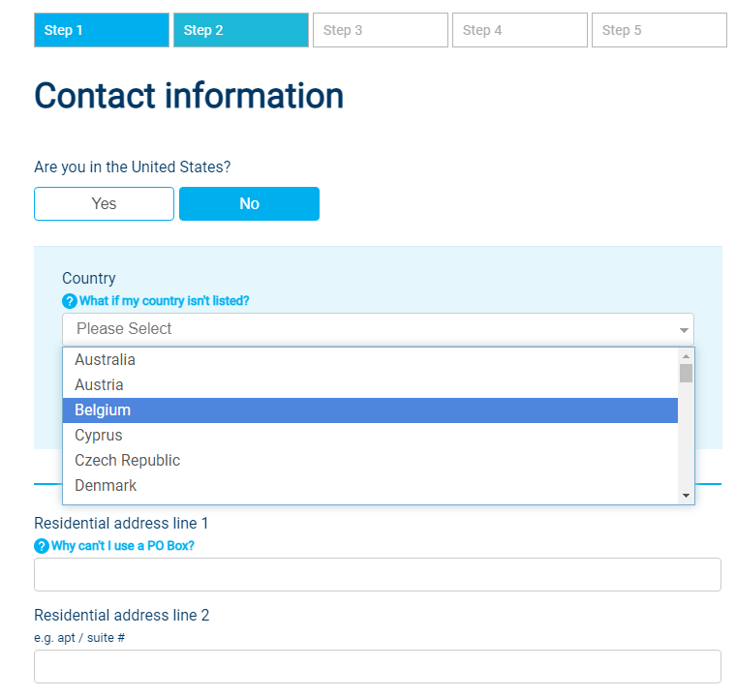Image resolution: width=736 pixels, height=698 pixels.
Task: Pick Czech Republic from the list
Action: [x=127, y=461]
